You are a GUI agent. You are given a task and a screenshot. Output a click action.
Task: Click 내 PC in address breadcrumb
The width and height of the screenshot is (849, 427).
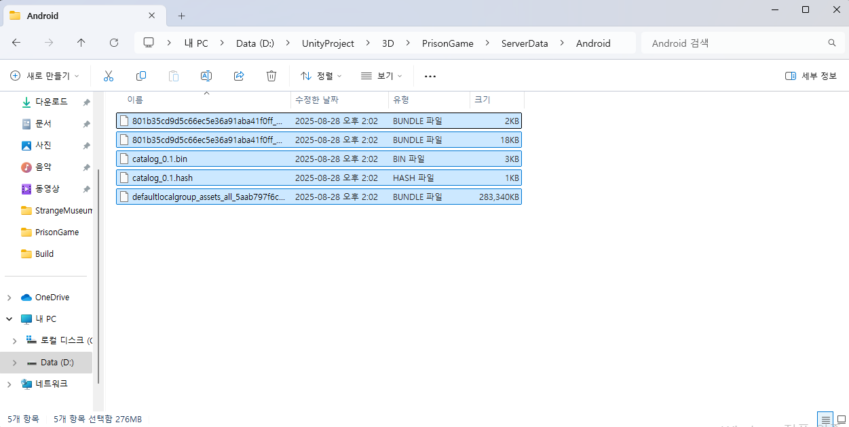pos(196,43)
